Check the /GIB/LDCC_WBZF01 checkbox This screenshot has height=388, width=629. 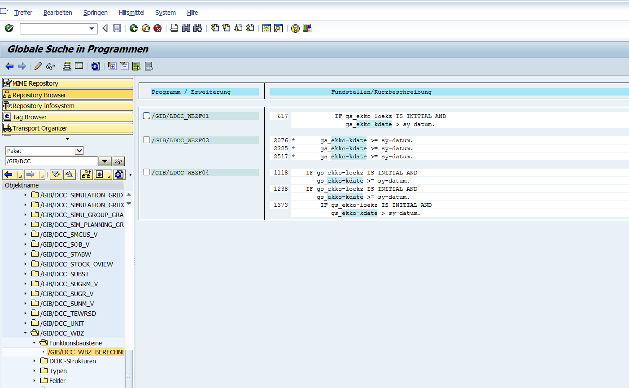[x=146, y=116]
